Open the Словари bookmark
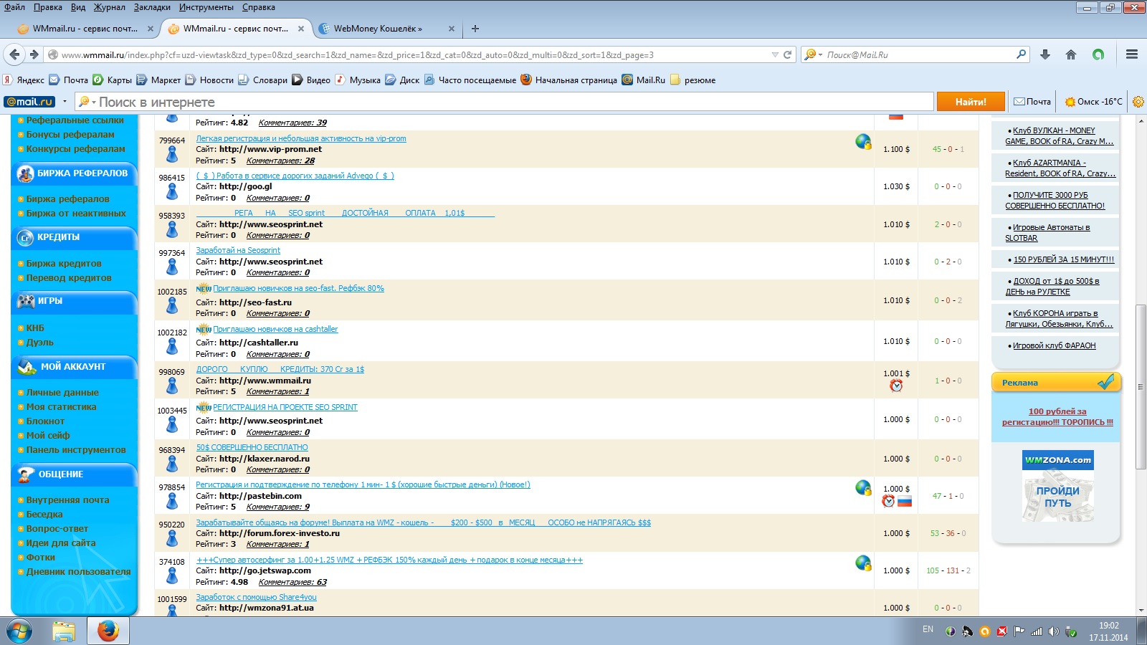 coord(262,80)
